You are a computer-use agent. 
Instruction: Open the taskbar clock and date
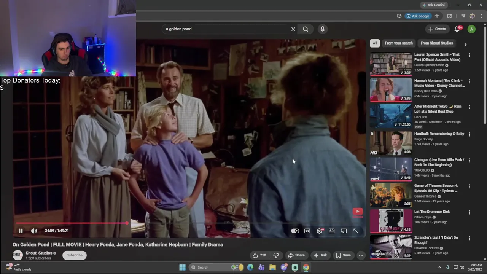tap(475, 267)
